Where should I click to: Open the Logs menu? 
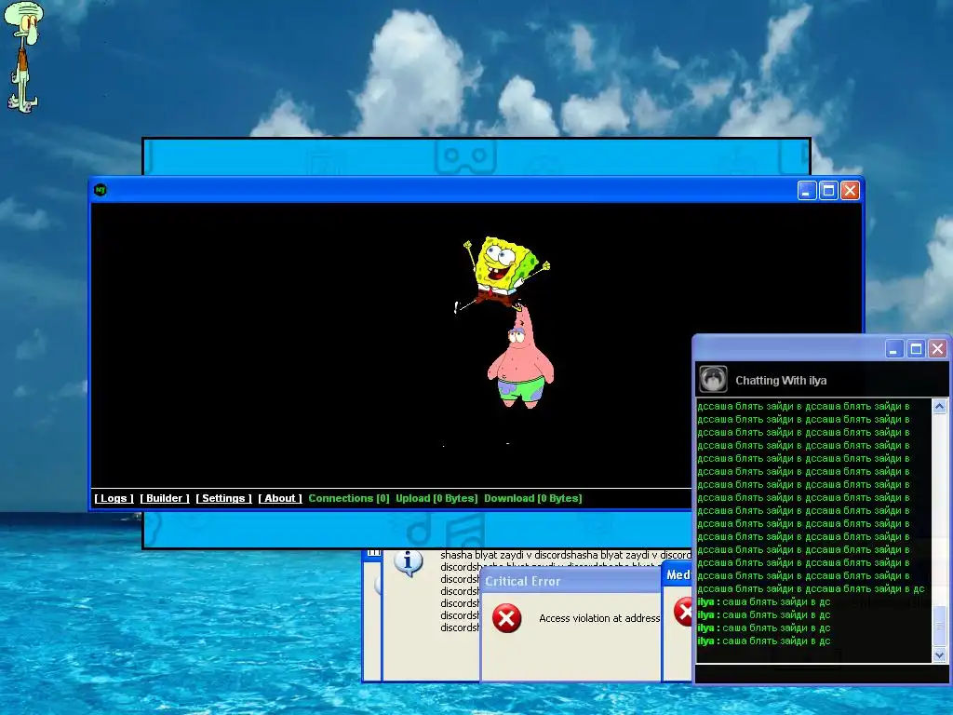click(114, 498)
